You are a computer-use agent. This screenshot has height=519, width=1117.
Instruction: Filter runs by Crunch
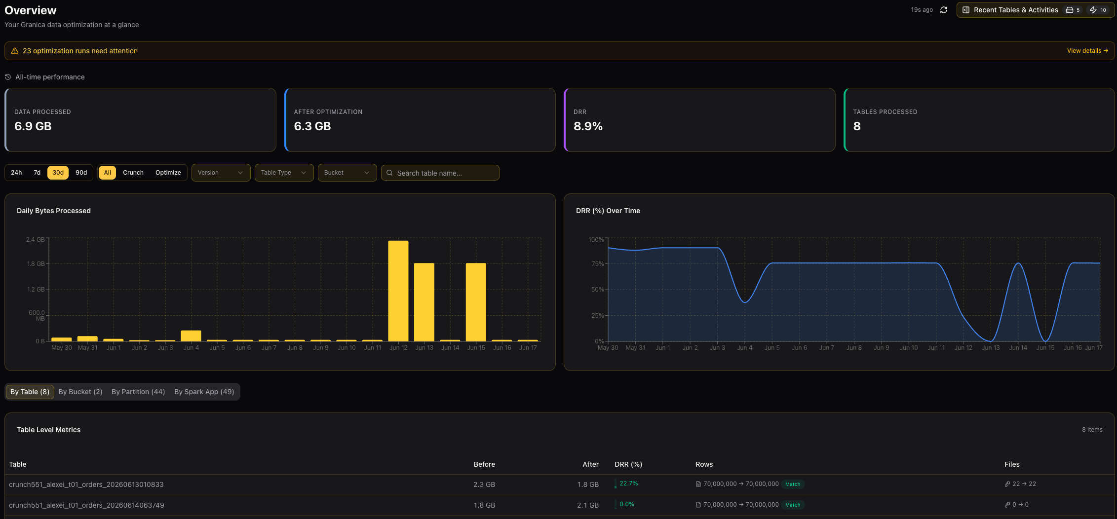click(x=133, y=173)
